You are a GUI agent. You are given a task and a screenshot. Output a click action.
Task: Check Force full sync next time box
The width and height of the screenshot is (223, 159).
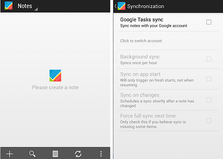[x=209, y=120]
